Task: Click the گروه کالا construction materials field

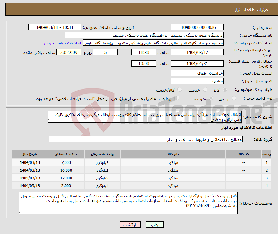Action: (x=145, y=140)
